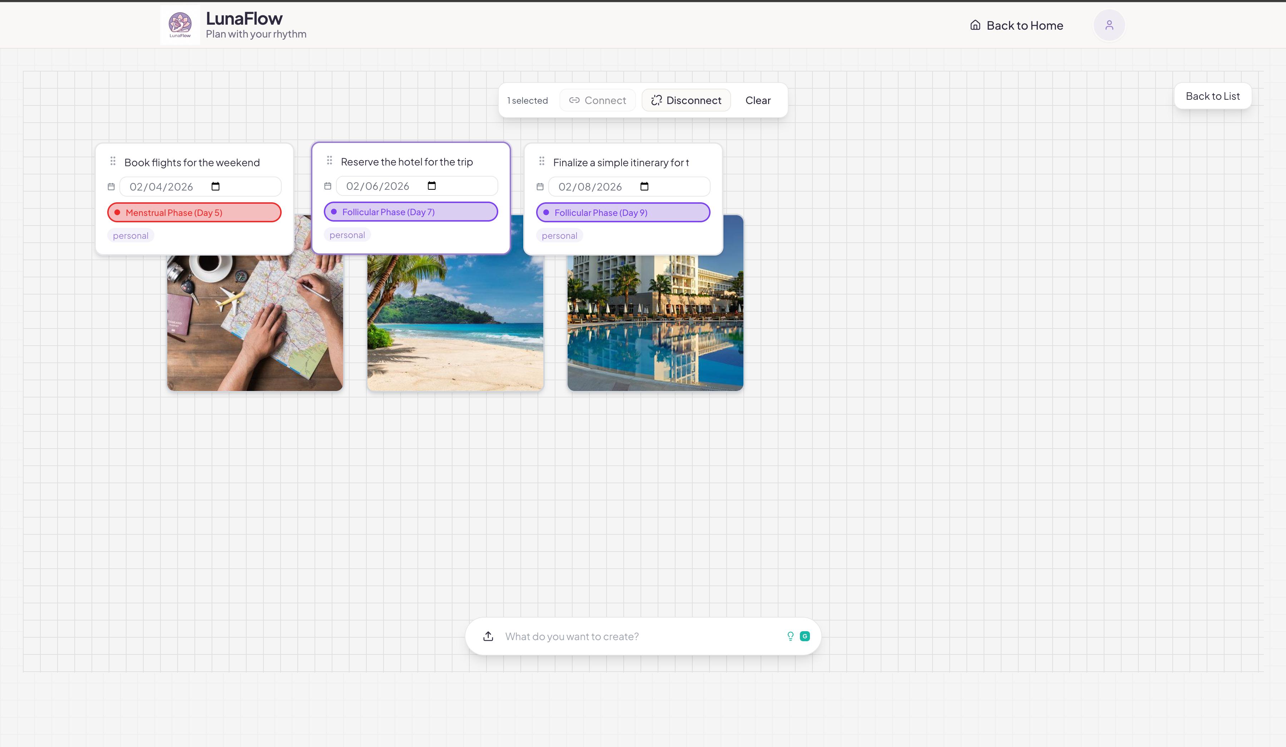Grab drag handle on Reserve the hotel card
1286x747 pixels.
(x=329, y=161)
